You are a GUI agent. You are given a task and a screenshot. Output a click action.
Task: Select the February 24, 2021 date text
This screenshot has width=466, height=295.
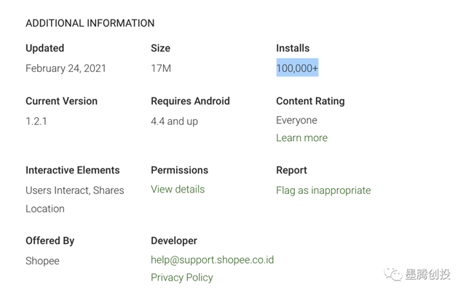tap(66, 68)
